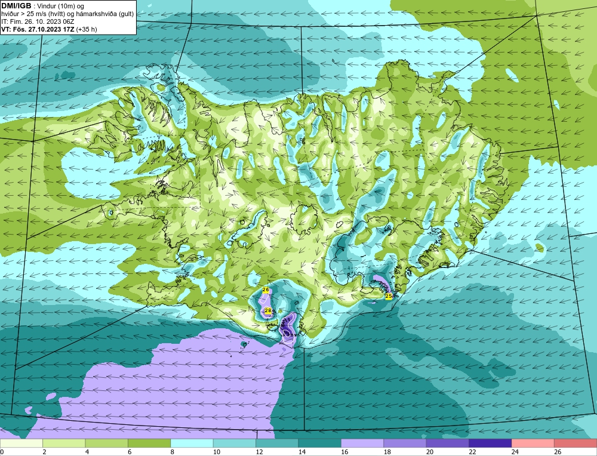Click the DMI/IGB title text
Viewport: 597px width, 456px height.
click(16, 6)
